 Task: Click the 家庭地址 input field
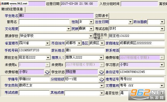click(142, 43)
